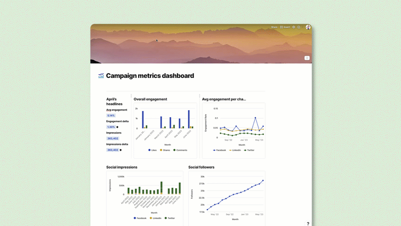401x226 pixels.
Task: Toggle Comments in Overall engagement legend
Action: tap(180, 150)
